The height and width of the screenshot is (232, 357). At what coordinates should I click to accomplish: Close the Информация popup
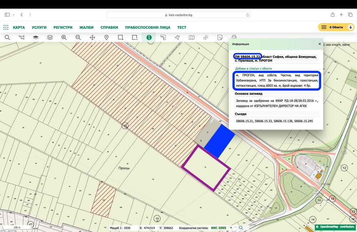click(320, 44)
